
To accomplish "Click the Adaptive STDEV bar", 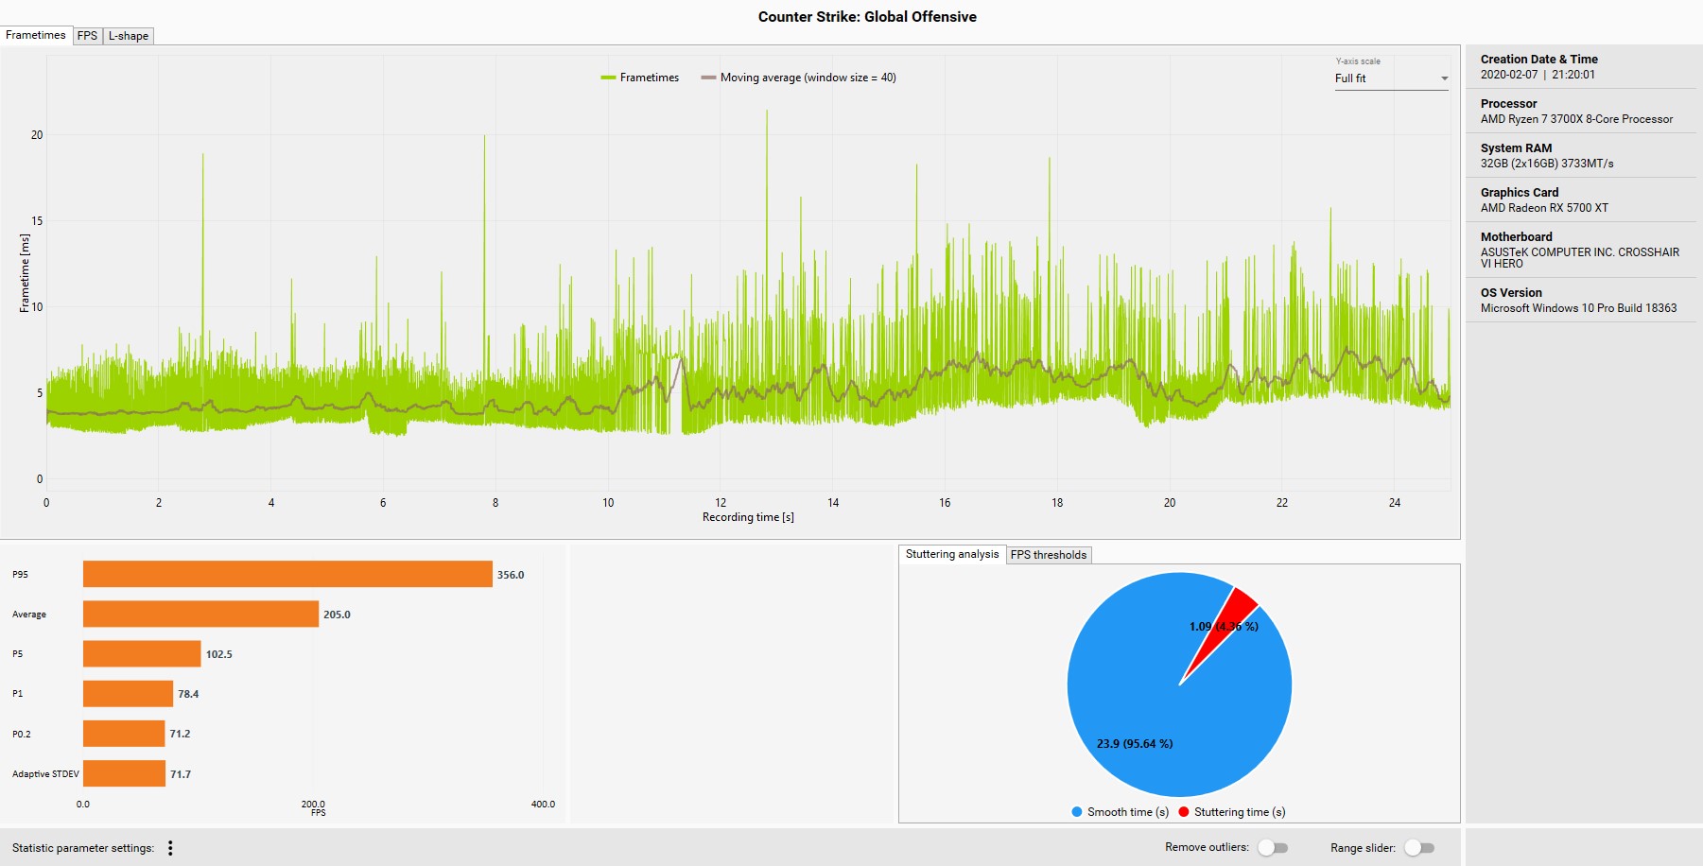I will 124,773.
